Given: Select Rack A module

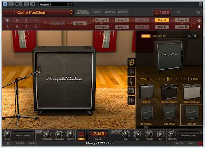Looking at the screenshot, I should 182,20.
